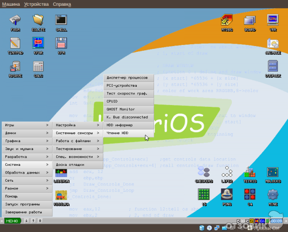Launch the CALC calculator icon
The image size is (288, 232).
tap(38, 68)
